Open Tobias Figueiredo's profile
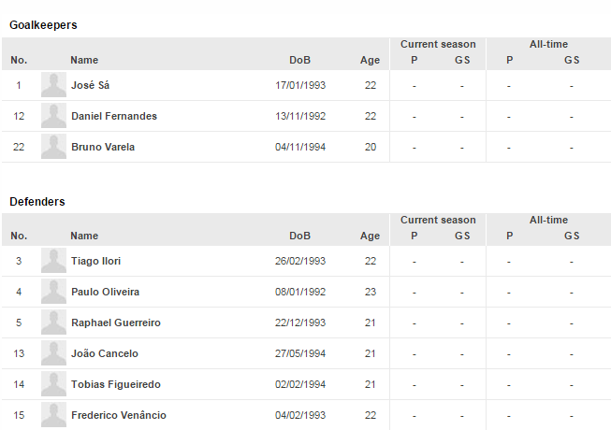Screen dimensions: 611x430 (117, 384)
